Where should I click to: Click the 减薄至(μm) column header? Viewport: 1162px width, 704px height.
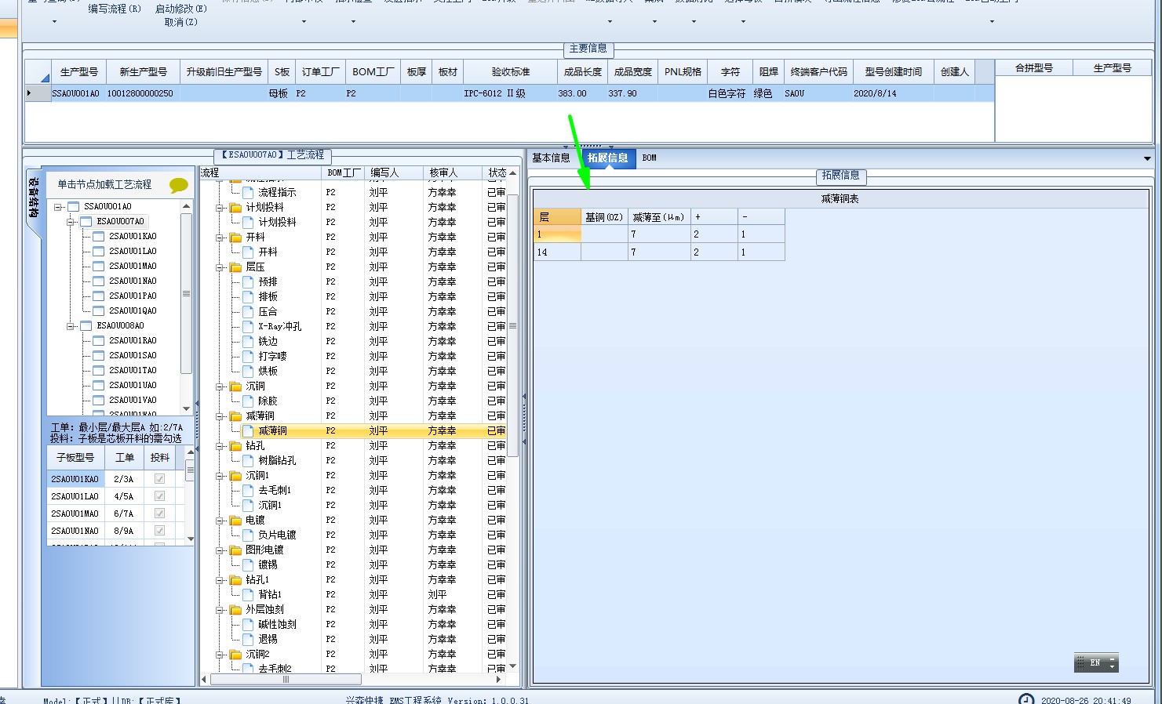pos(659,217)
